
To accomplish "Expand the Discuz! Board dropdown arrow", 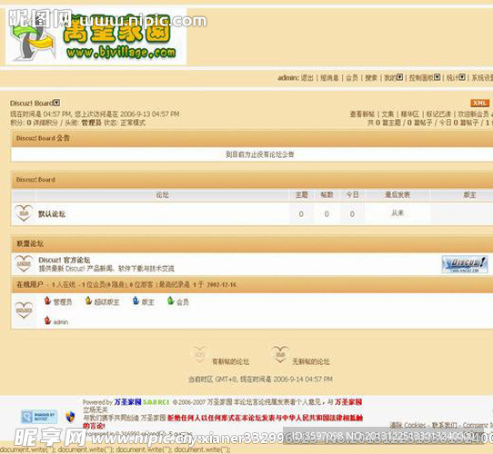I will [x=56, y=103].
